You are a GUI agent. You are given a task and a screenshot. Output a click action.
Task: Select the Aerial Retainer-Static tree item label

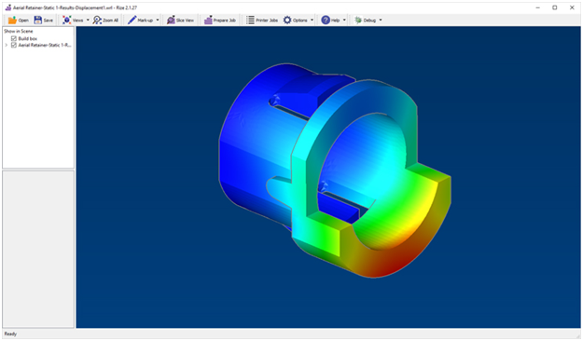(45, 45)
